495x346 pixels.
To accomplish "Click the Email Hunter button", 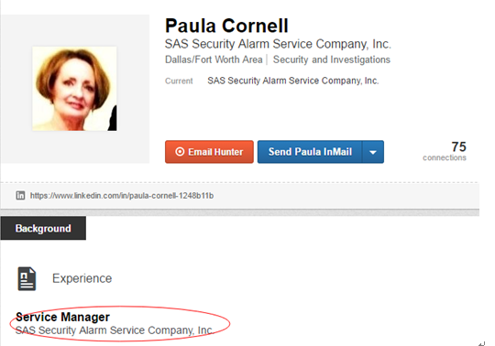I will click(209, 152).
